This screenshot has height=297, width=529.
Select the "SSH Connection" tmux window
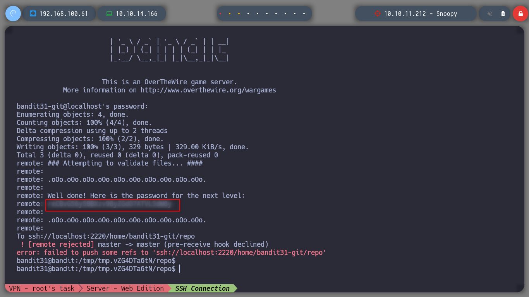(x=203, y=288)
